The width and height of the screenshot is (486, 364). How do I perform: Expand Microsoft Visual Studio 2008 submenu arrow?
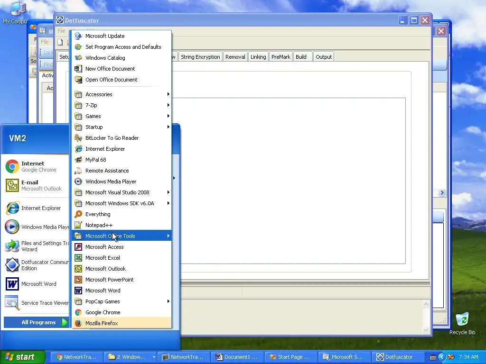tap(168, 192)
